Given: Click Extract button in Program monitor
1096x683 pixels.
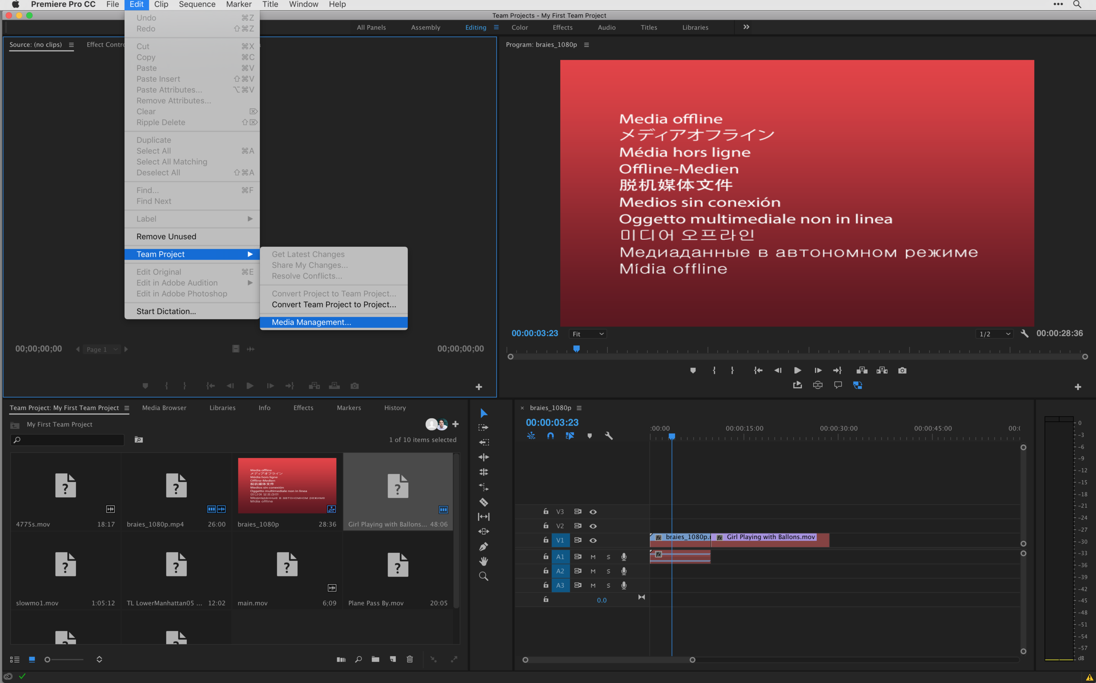Looking at the screenshot, I should (x=882, y=370).
